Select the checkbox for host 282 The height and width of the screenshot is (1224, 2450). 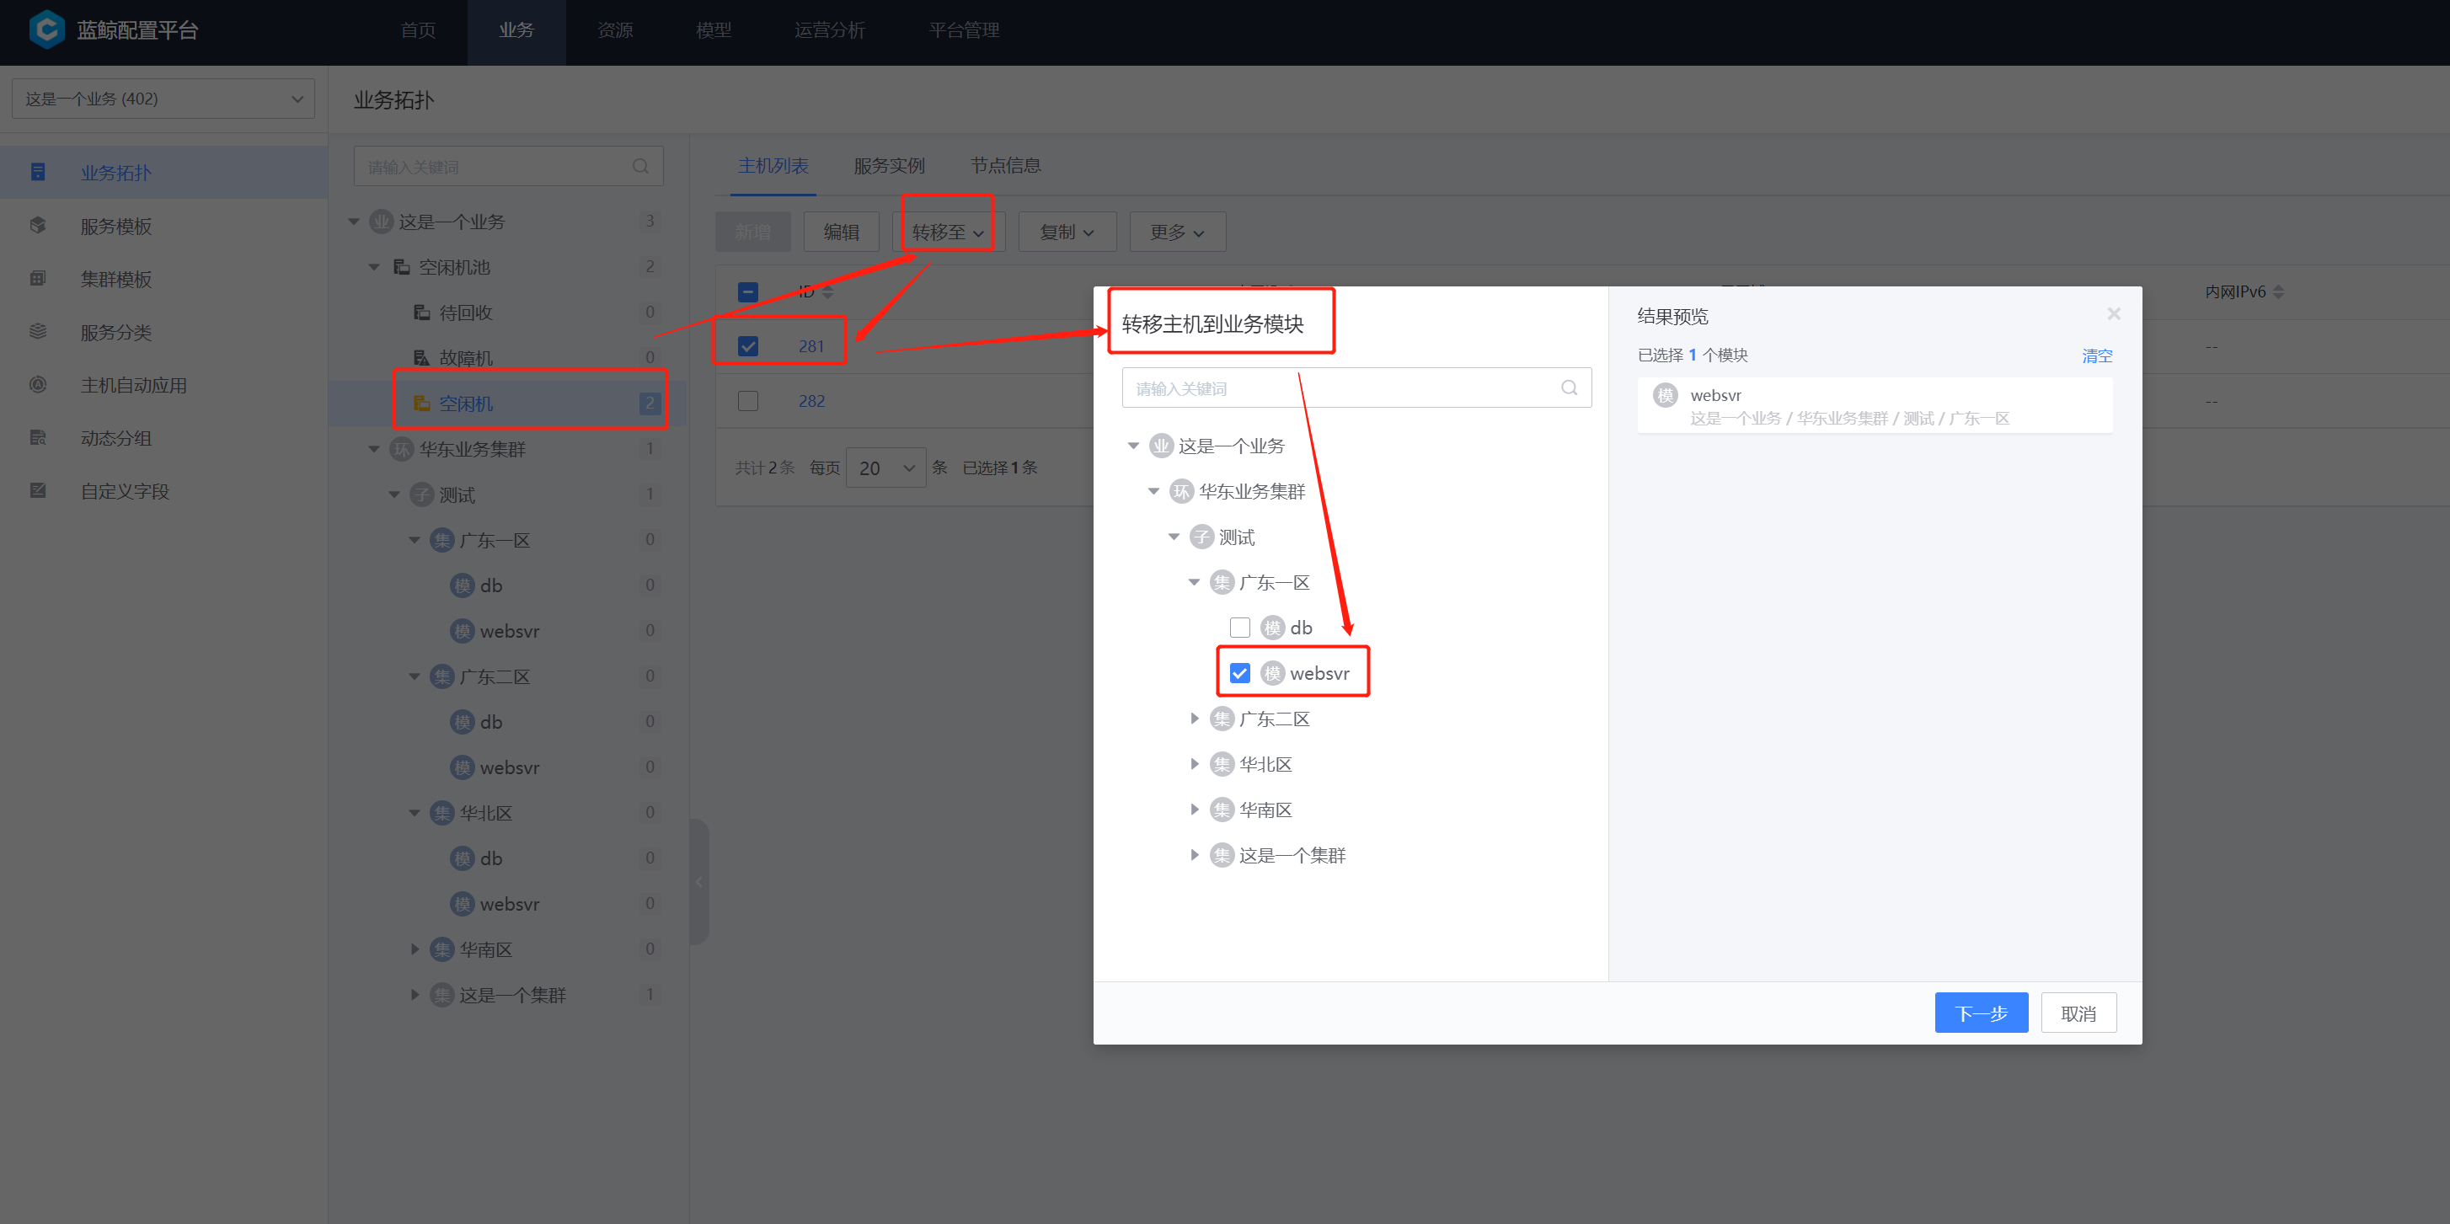(x=748, y=400)
